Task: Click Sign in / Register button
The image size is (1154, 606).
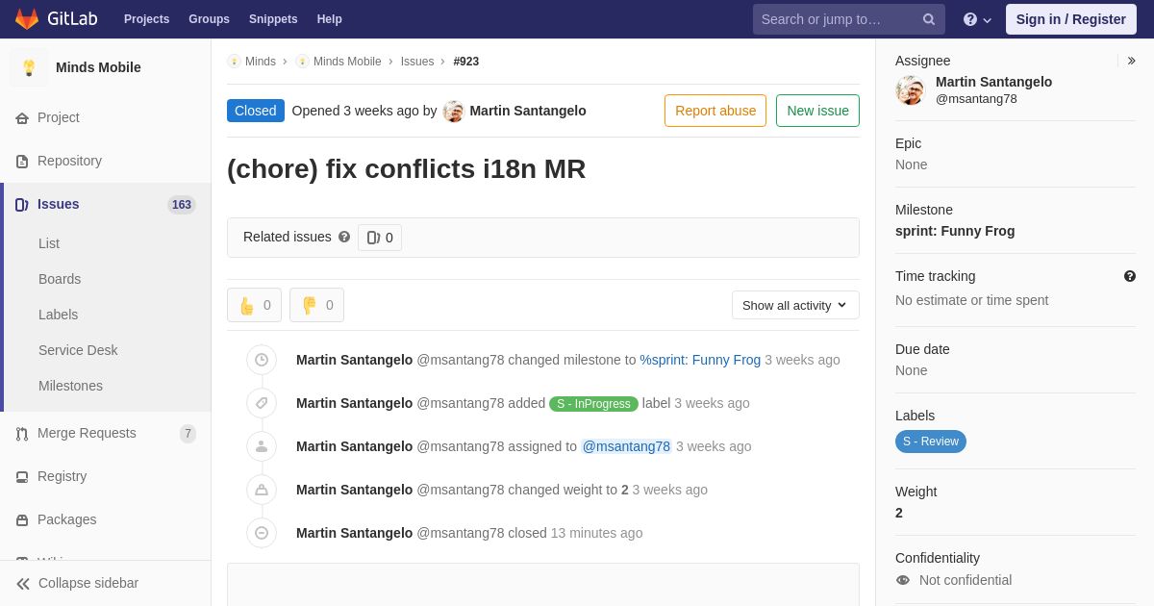Action: point(1070,19)
